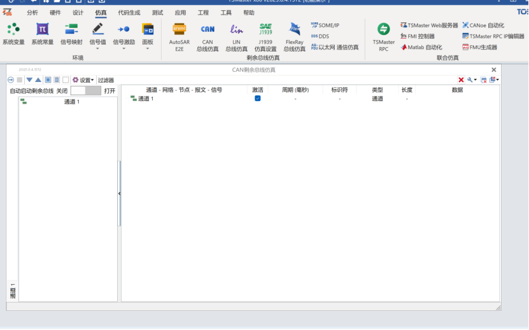This screenshot has width=529, height=330.
Task: Open the layout icon dropdown arrow
Action: 498,80
